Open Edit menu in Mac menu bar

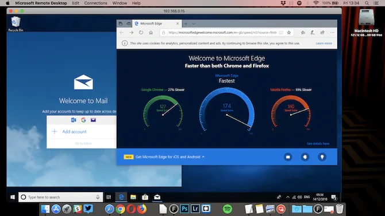click(x=76, y=3)
